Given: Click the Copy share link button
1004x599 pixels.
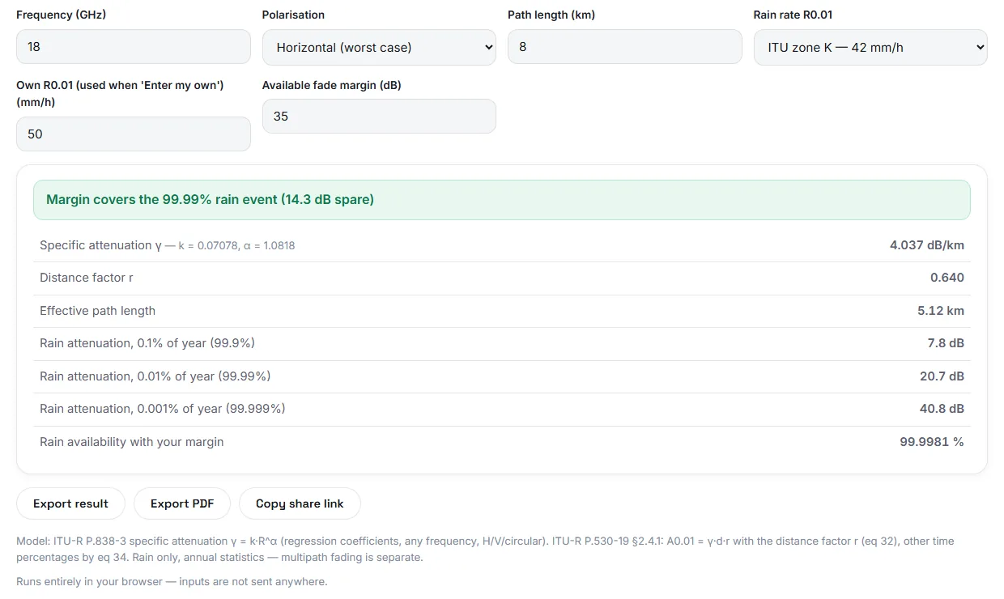Looking at the screenshot, I should pos(300,503).
